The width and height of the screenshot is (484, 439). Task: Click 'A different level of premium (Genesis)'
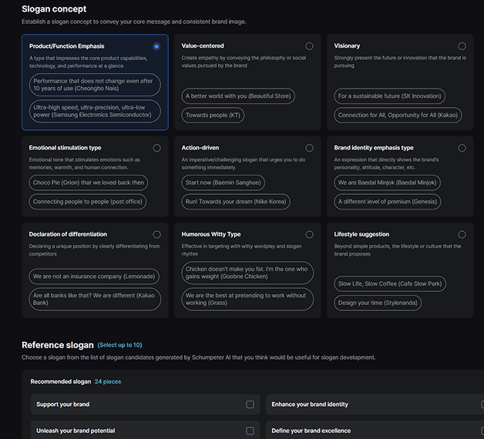point(388,202)
